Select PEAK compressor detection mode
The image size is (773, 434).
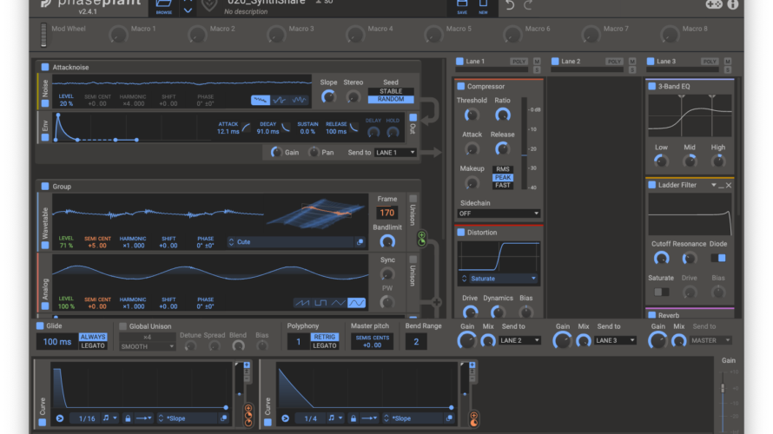coord(503,177)
